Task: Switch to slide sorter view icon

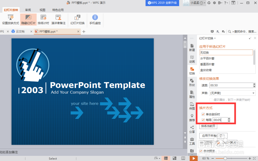Action: 174,158
